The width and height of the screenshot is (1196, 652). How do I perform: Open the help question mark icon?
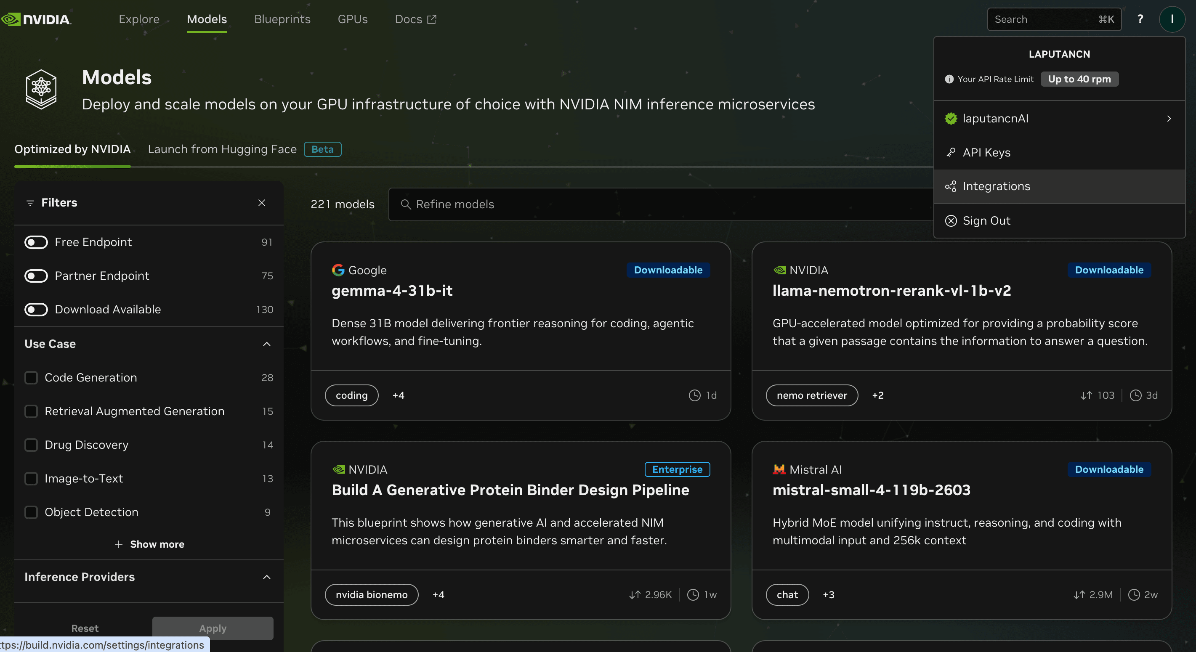point(1140,19)
